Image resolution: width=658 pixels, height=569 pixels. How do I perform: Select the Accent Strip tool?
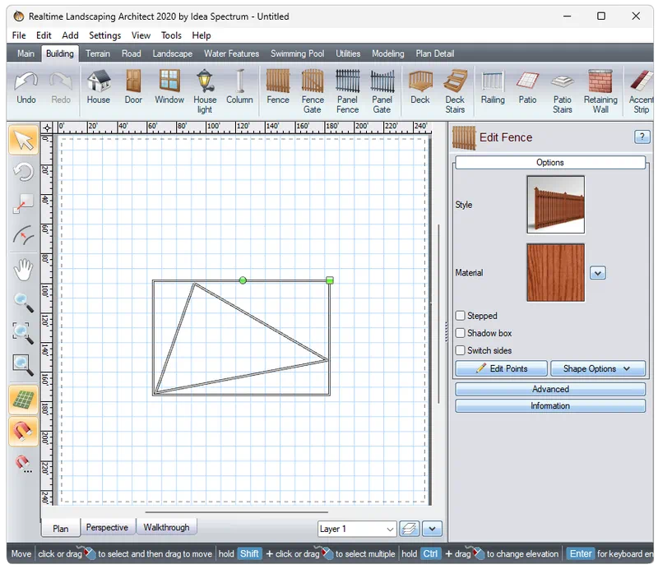click(641, 91)
